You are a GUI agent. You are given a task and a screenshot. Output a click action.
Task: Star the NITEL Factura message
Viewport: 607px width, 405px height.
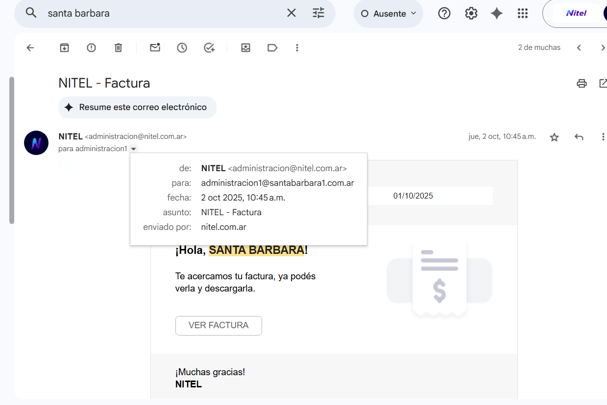554,137
